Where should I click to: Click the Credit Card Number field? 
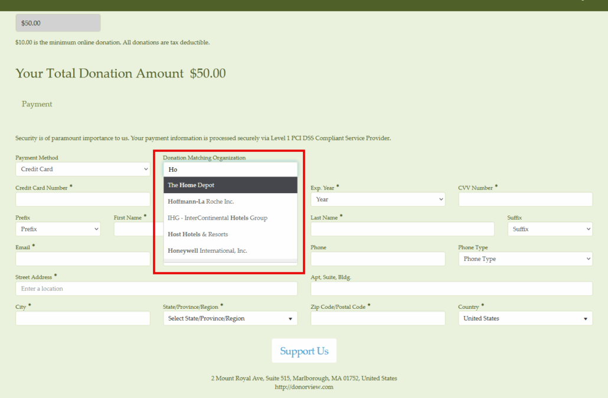(83, 200)
